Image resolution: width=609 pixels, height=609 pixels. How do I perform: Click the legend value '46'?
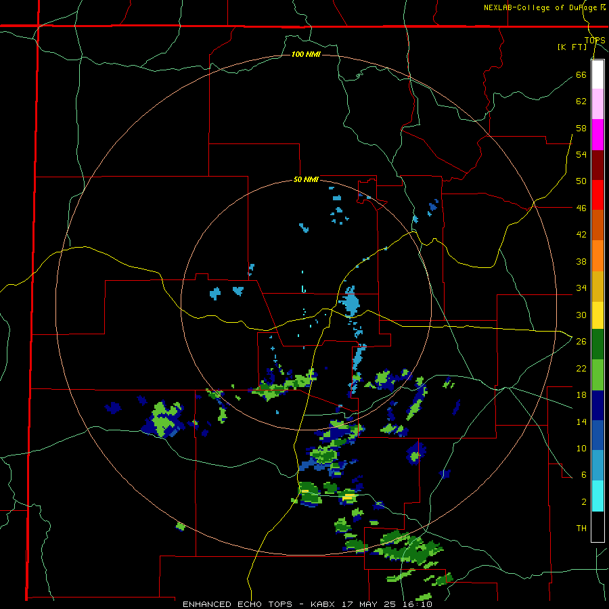(x=581, y=208)
